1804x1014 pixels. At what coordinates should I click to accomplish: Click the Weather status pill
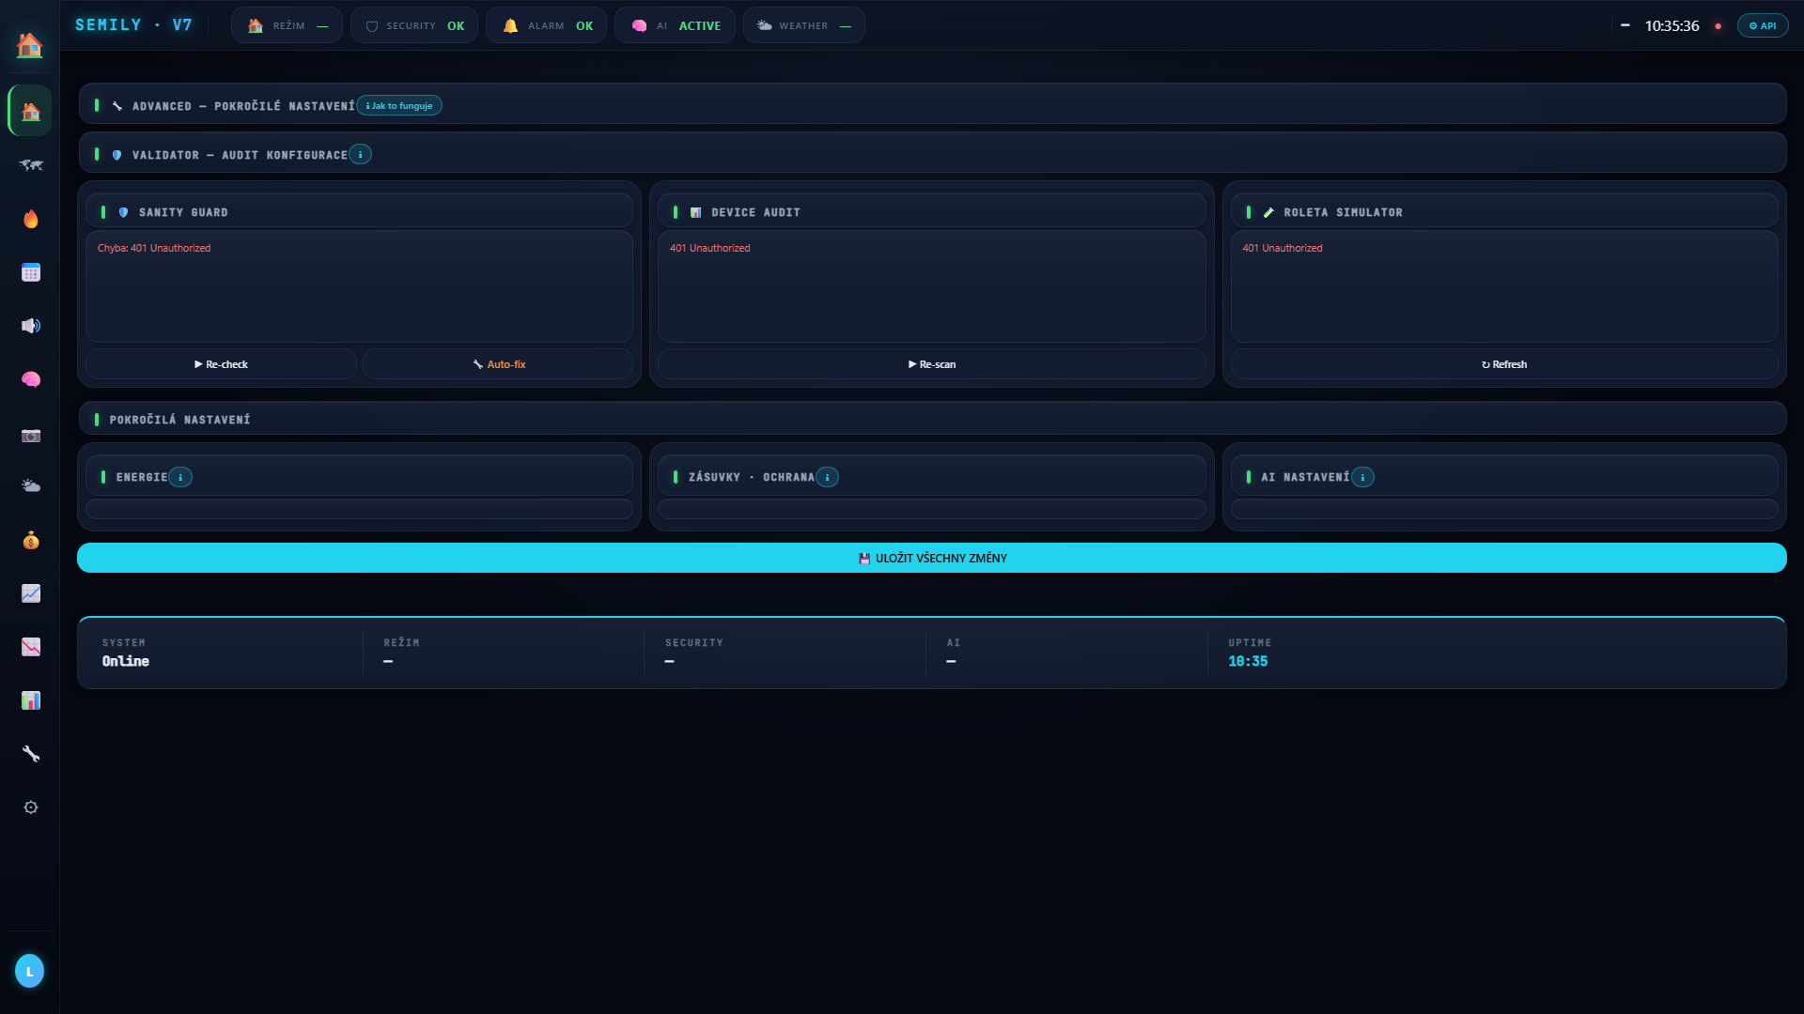(x=803, y=25)
